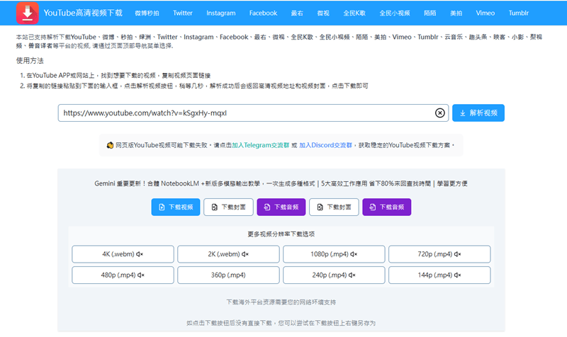Click the 下载海外平台资源需要您的网络环境支持 note
This screenshot has height=337, width=567.
[x=281, y=302]
